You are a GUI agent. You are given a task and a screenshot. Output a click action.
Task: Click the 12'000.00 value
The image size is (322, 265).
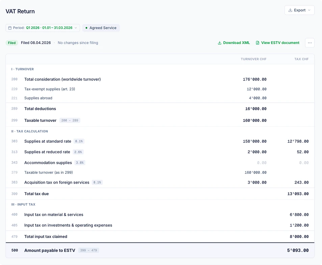coord(257,89)
